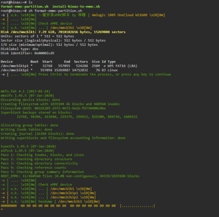Viewport: 219px width, 217px height.
Task: Click 'Writing inode tables: done' line
Action: (27, 129)
